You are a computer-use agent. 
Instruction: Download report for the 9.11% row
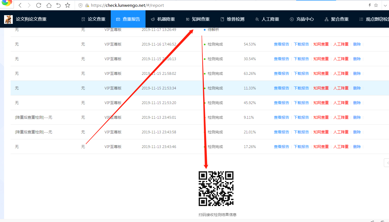301,117
